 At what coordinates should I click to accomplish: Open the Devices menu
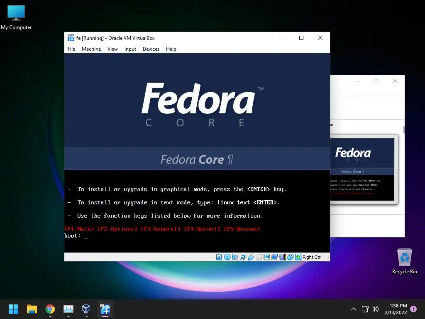151,49
